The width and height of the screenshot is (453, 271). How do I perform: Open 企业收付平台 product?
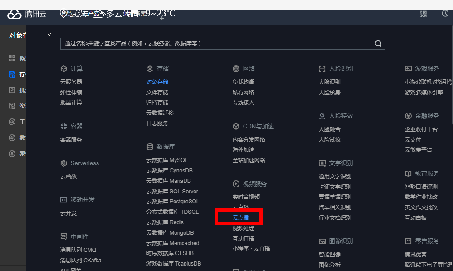pyautogui.click(x=421, y=129)
